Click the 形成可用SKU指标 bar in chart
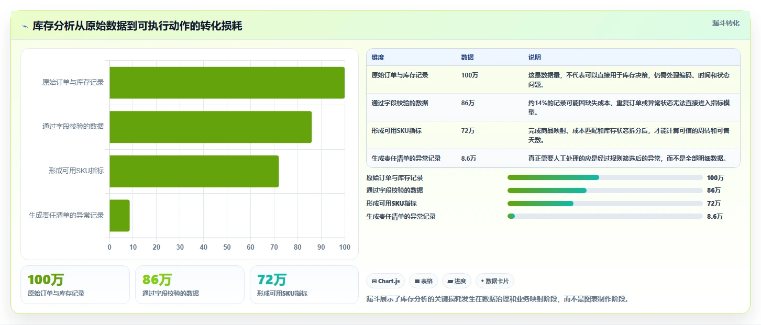761x325 pixels. (x=194, y=171)
